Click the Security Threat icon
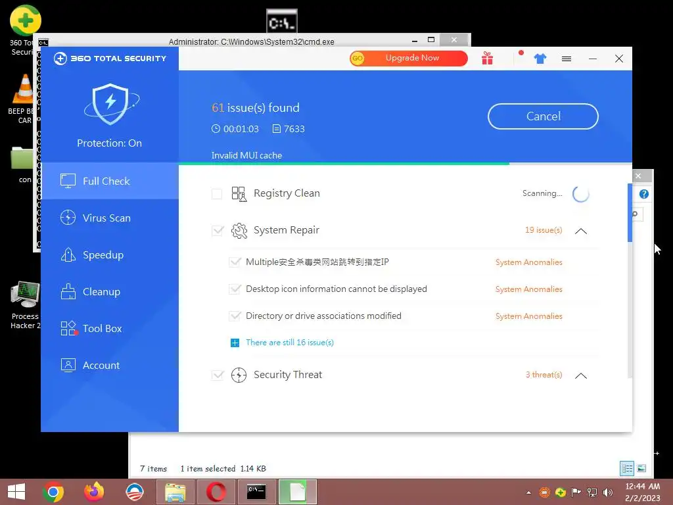Viewport: 673px width, 505px height. click(x=239, y=375)
